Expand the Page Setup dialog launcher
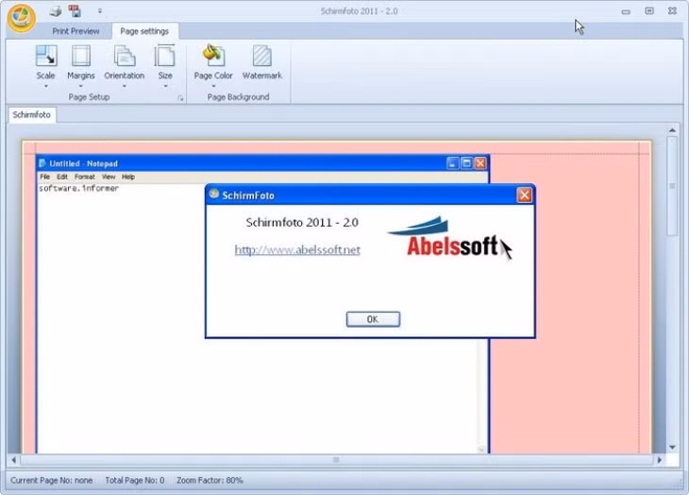 click(180, 97)
